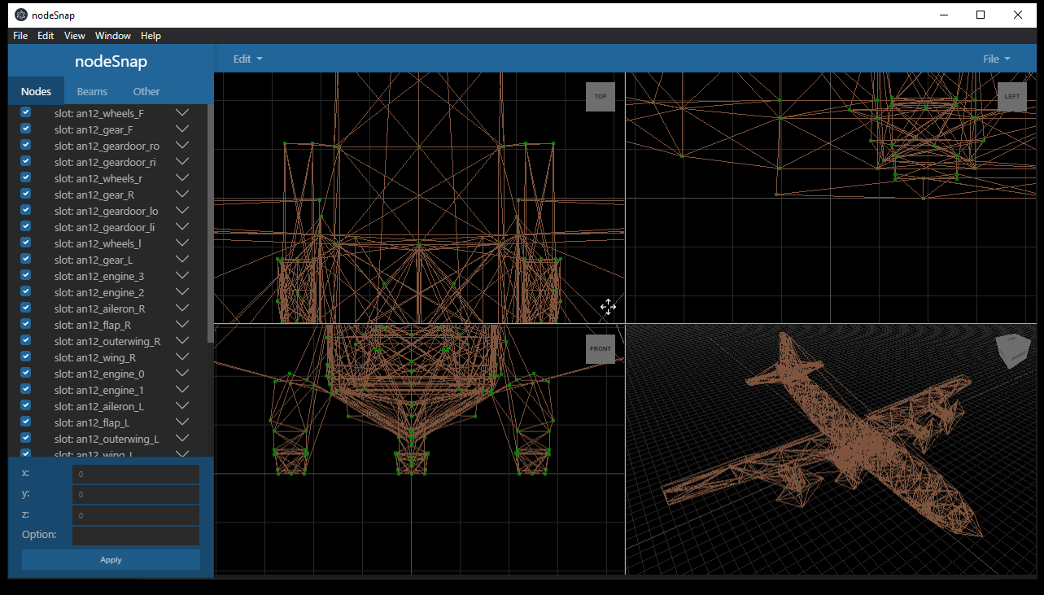Expand slot an12_geardoor_ri chevron

click(182, 162)
